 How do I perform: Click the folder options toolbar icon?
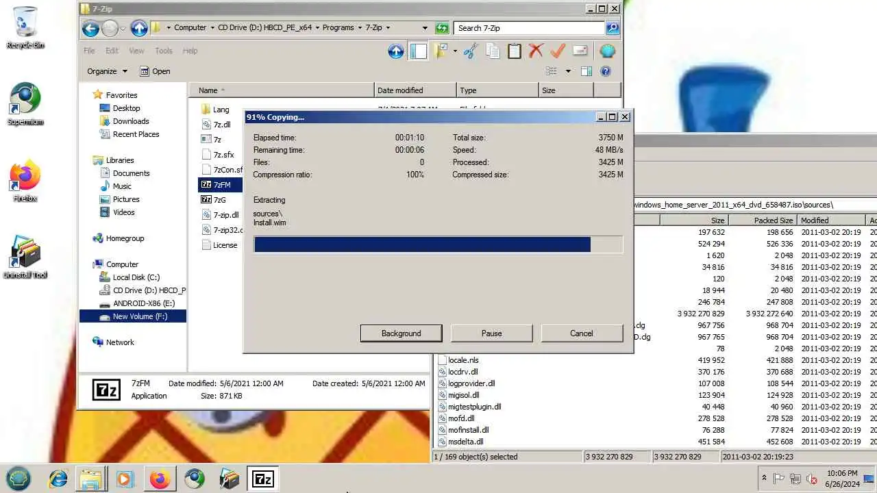click(x=441, y=51)
